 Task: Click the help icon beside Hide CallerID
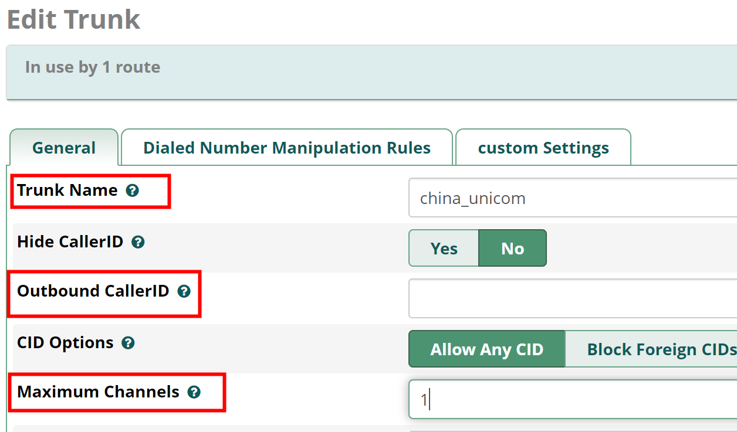tap(138, 242)
